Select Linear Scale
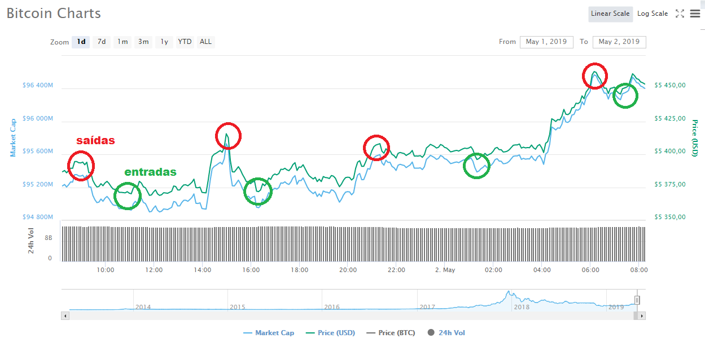Image resolution: width=705 pixels, height=347 pixels. 610,14
